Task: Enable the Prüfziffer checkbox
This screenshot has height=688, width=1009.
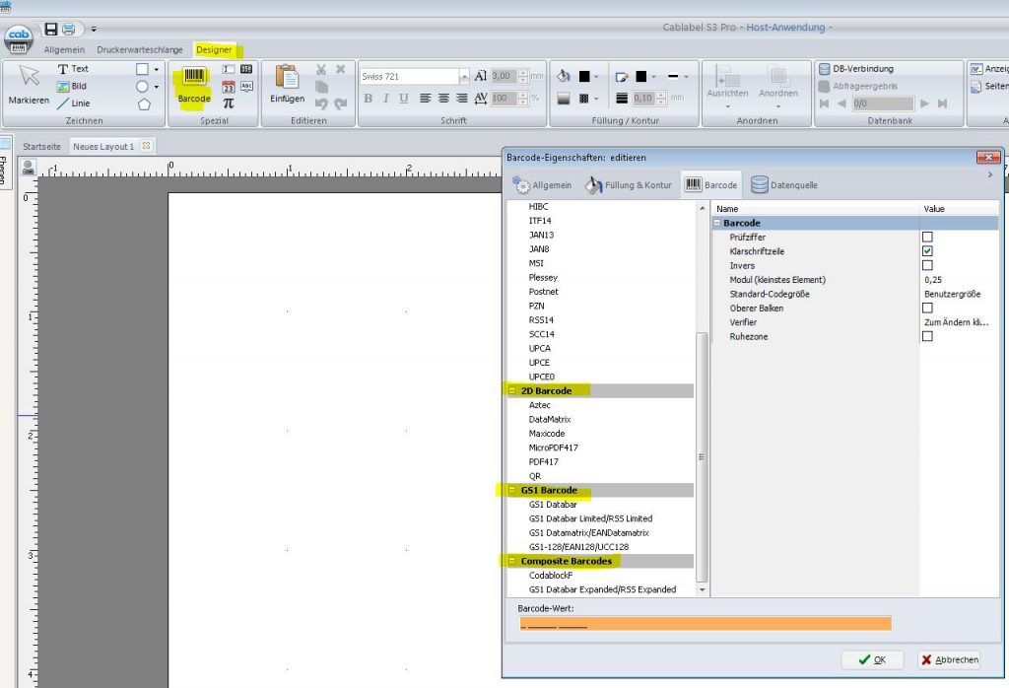Action: (x=926, y=238)
